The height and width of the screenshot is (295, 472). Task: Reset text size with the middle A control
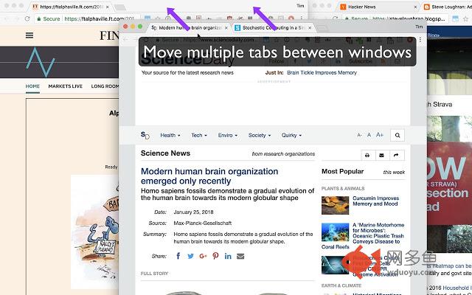click(x=369, y=135)
